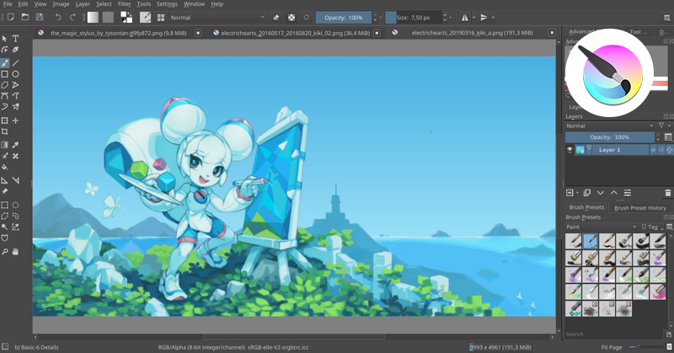
Task: Select the Freehand Brush tool
Action: click(5, 63)
